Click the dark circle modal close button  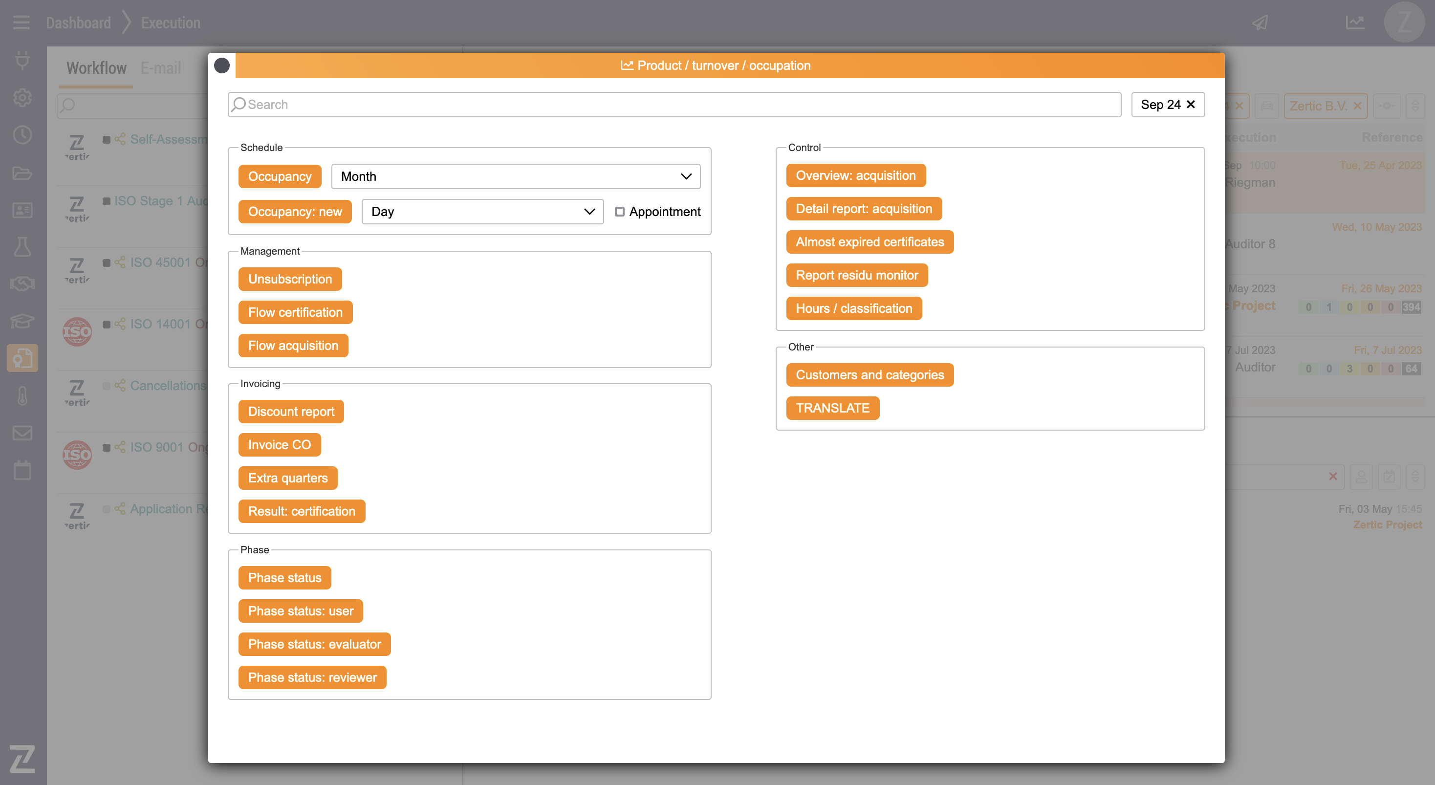(222, 65)
